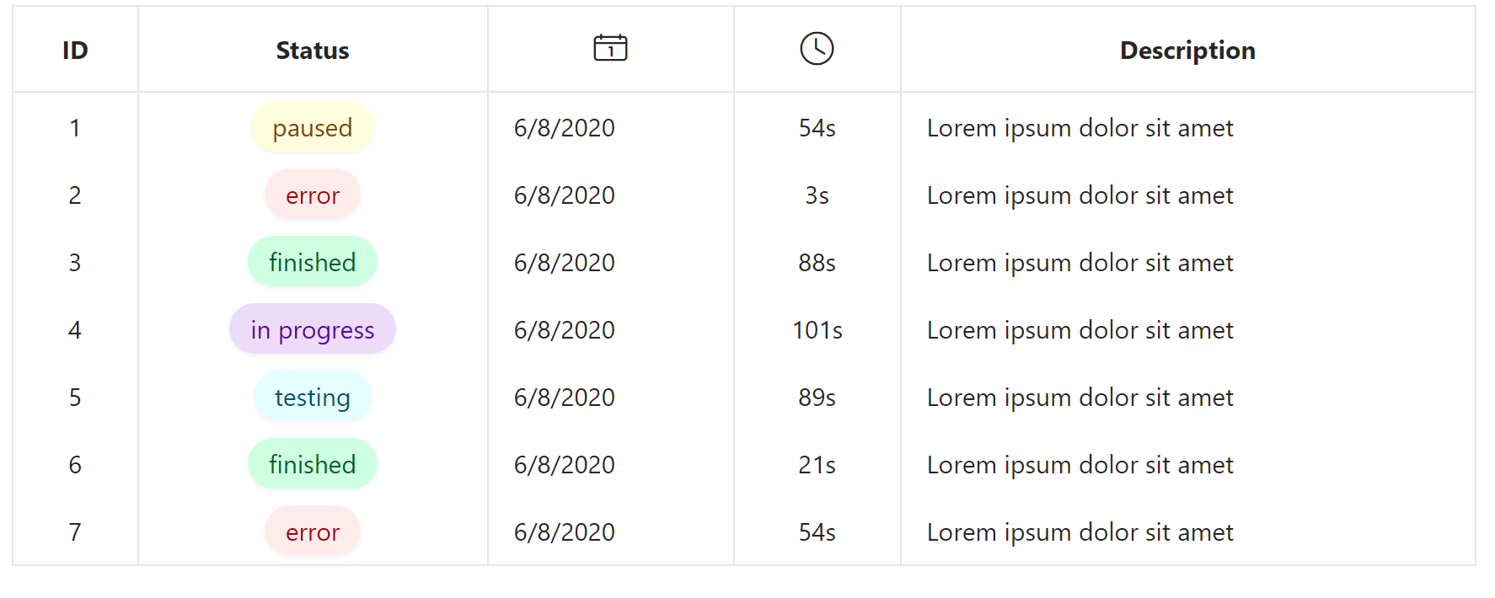Select the yellow 'paused' status badge

[x=313, y=128]
